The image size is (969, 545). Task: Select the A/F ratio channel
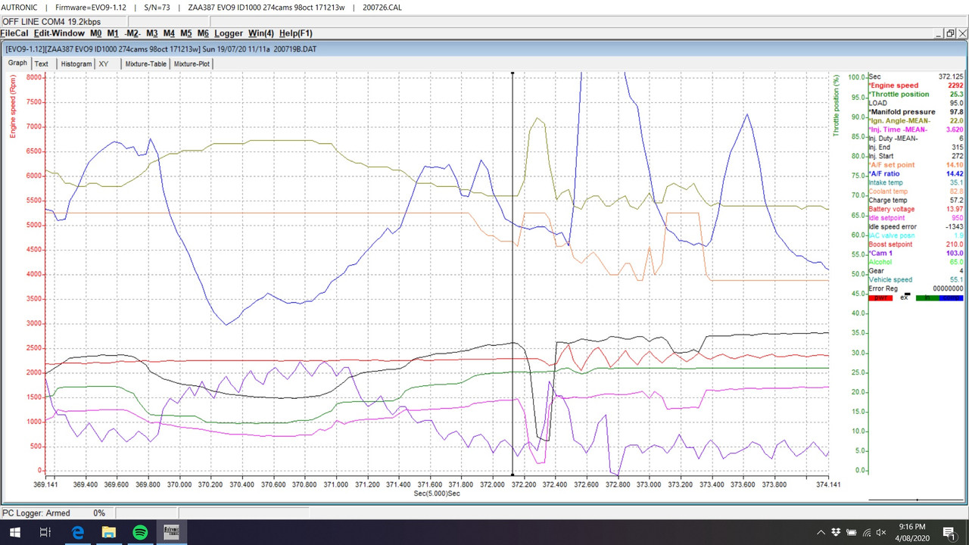click(915, 174)
